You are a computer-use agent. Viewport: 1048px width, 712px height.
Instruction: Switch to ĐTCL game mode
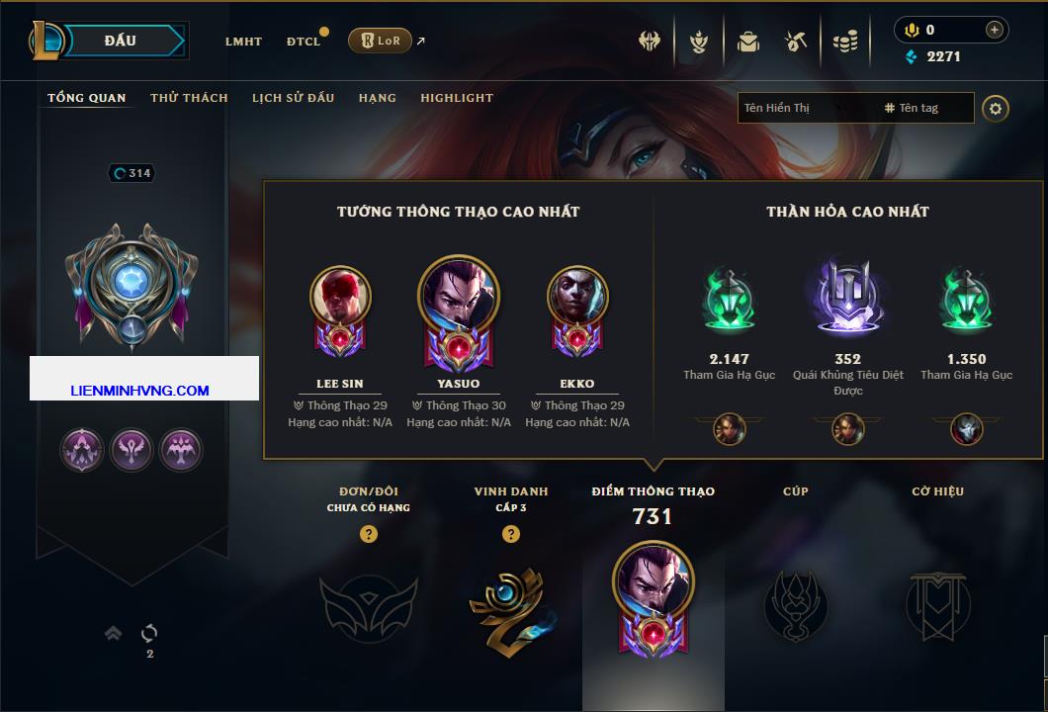coord(304,42)
